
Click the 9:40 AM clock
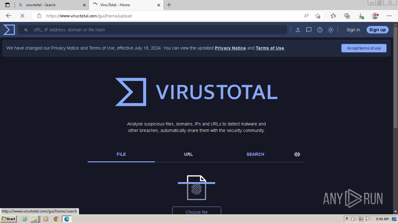point(382,219)
